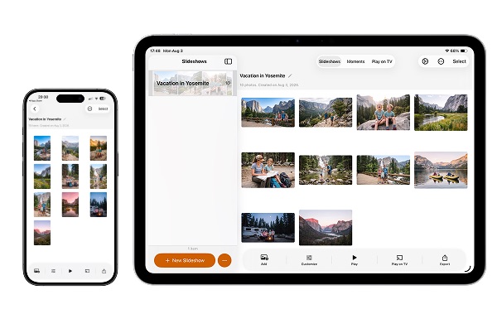Click the photo count caption under the iPad title
Screen dimensions: 497x319
pyautogui.click(x=269, y=85)
